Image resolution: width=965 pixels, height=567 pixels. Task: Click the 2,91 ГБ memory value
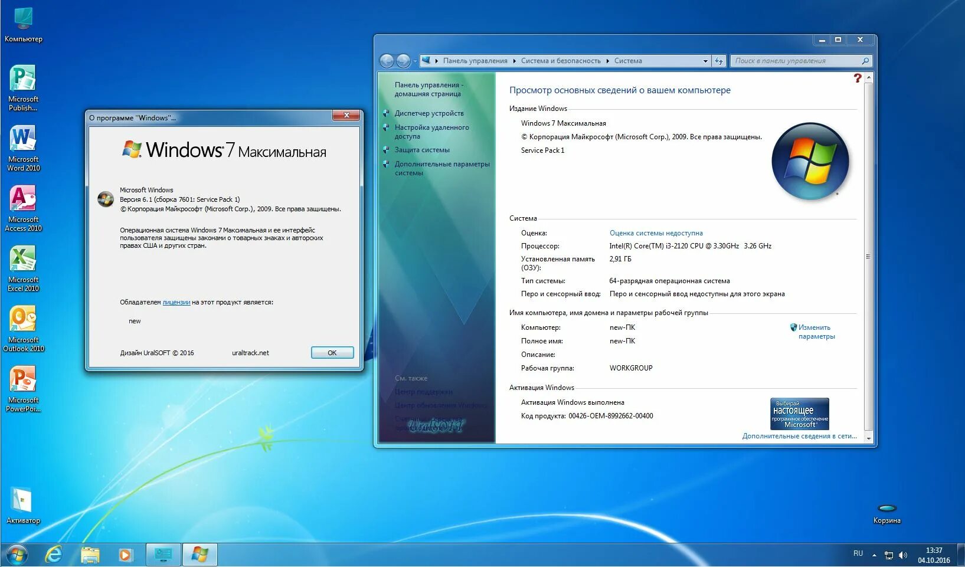(x=620, y=259)
